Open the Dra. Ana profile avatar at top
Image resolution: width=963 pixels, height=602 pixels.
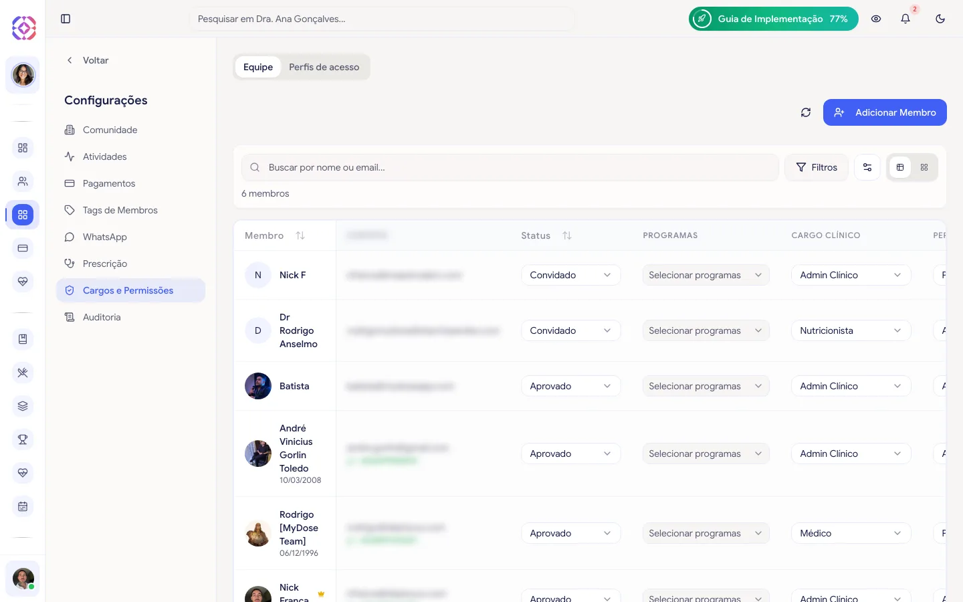point(23,75)
